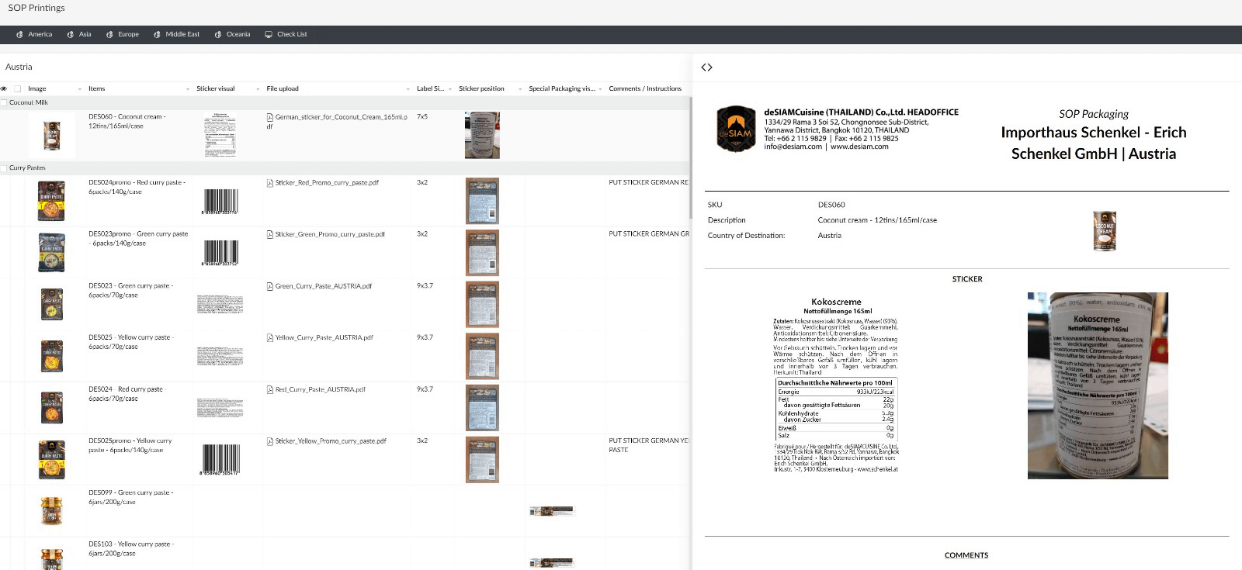Click the DES060 sticker visual label thumbnail
Image resolution: width=1242 pixels, height=570 pixels.
click(220, 135)
